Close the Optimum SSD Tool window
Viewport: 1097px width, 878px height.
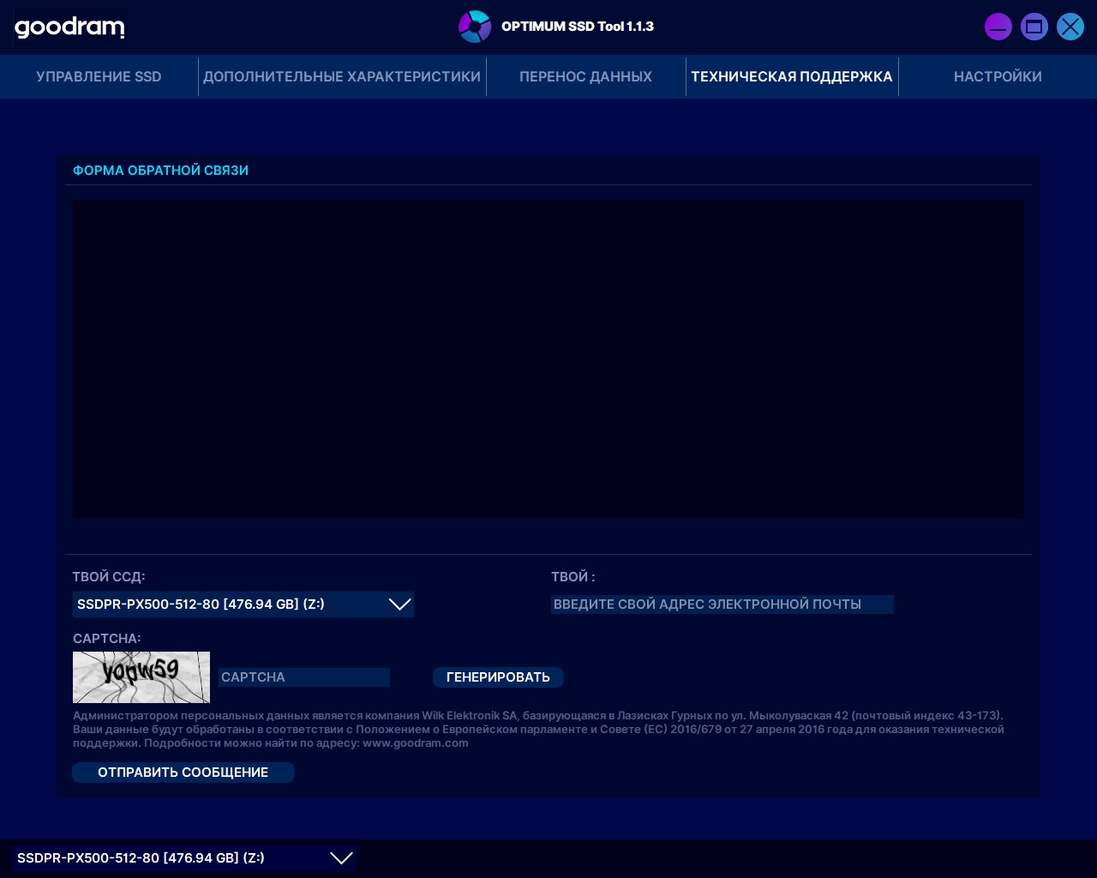point(1070,27)
